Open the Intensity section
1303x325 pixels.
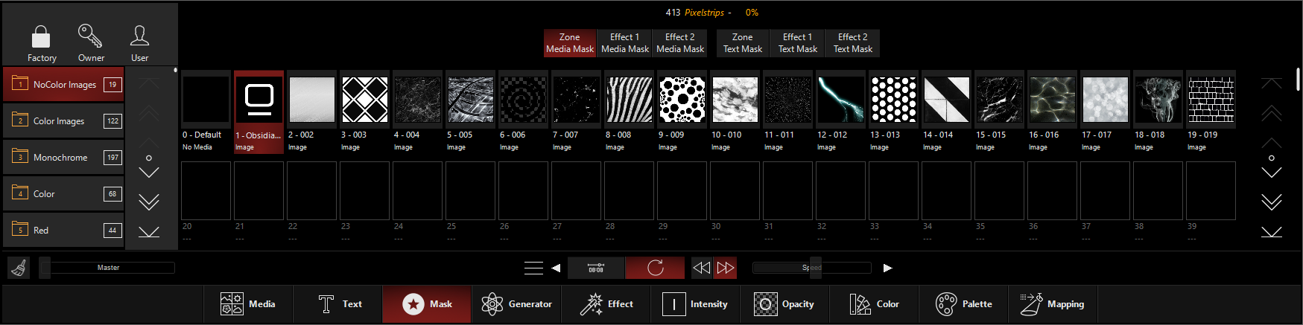tap(695, 304)
